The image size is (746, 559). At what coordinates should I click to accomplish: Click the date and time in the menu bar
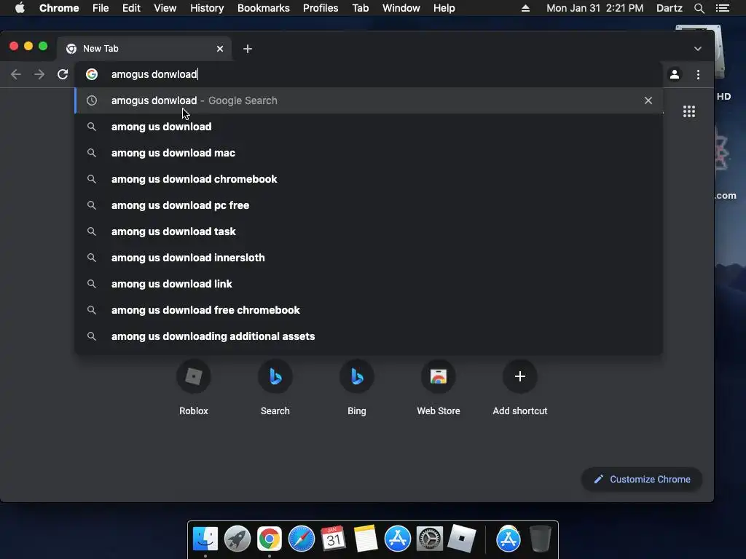coord(594,8)
